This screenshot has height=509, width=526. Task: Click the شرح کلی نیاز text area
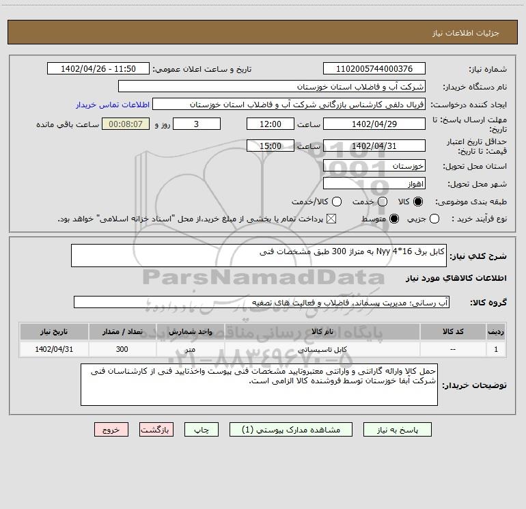[x=259, y=256]
